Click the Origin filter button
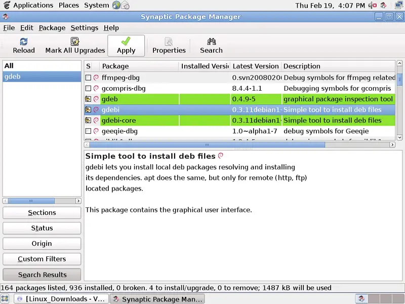The height and width of the screenshot is (304, 405). coord(42,244)
